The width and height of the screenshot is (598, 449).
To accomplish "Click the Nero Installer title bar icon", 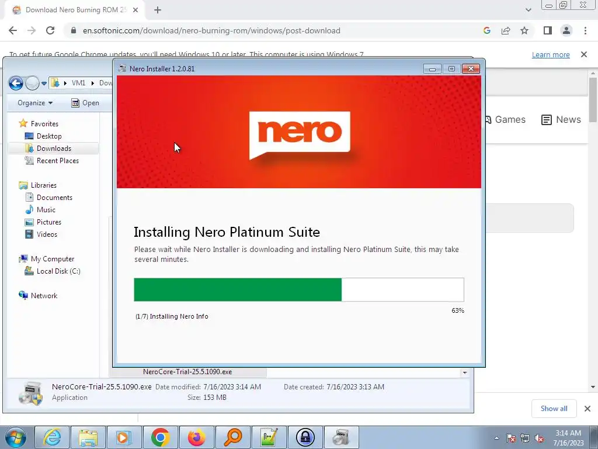I will [x=122, y=69].
